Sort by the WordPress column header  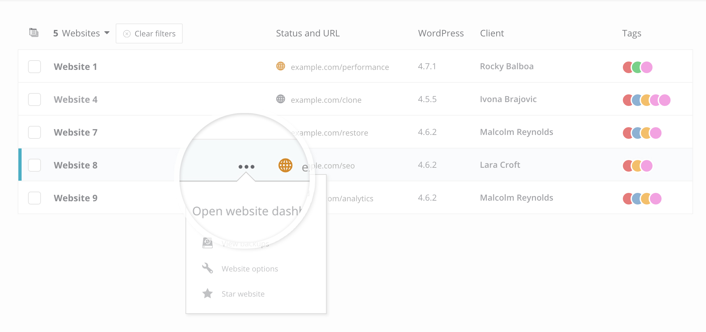(440, 33)
